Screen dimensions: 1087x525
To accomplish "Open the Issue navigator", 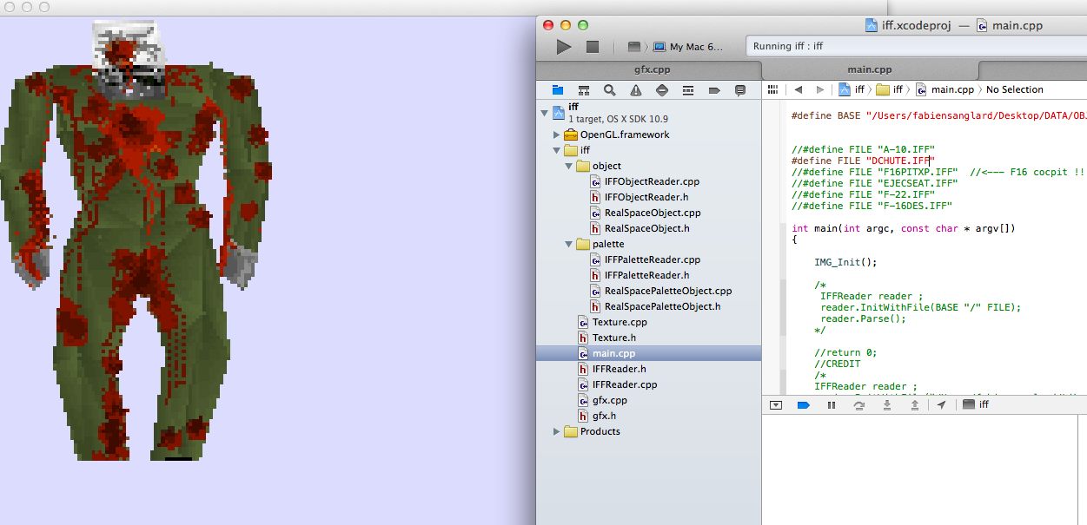I will [x=635, y=89].
